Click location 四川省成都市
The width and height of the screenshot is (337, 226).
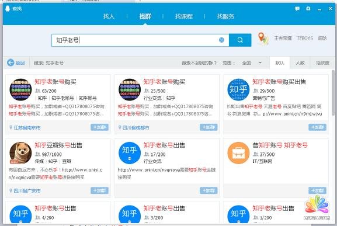point(136,128)
